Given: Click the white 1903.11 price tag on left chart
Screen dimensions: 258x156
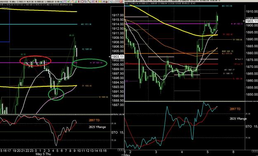Looking at the screenshot, I should coord(118,57).
